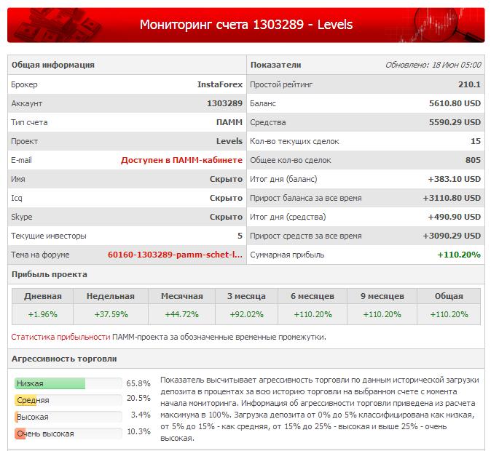The height and width of the screenshot is (451, 491).
Task: Select the '6 месяцев' profit column header
Action: pyautogui.click(x=313, y=296)
